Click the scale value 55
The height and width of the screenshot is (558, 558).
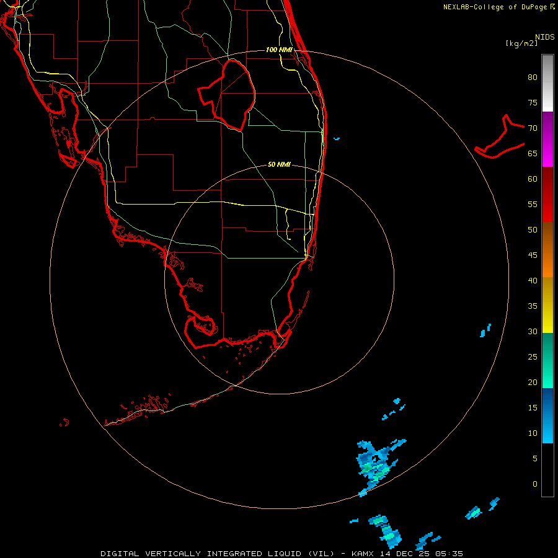[x=533, y=204]
